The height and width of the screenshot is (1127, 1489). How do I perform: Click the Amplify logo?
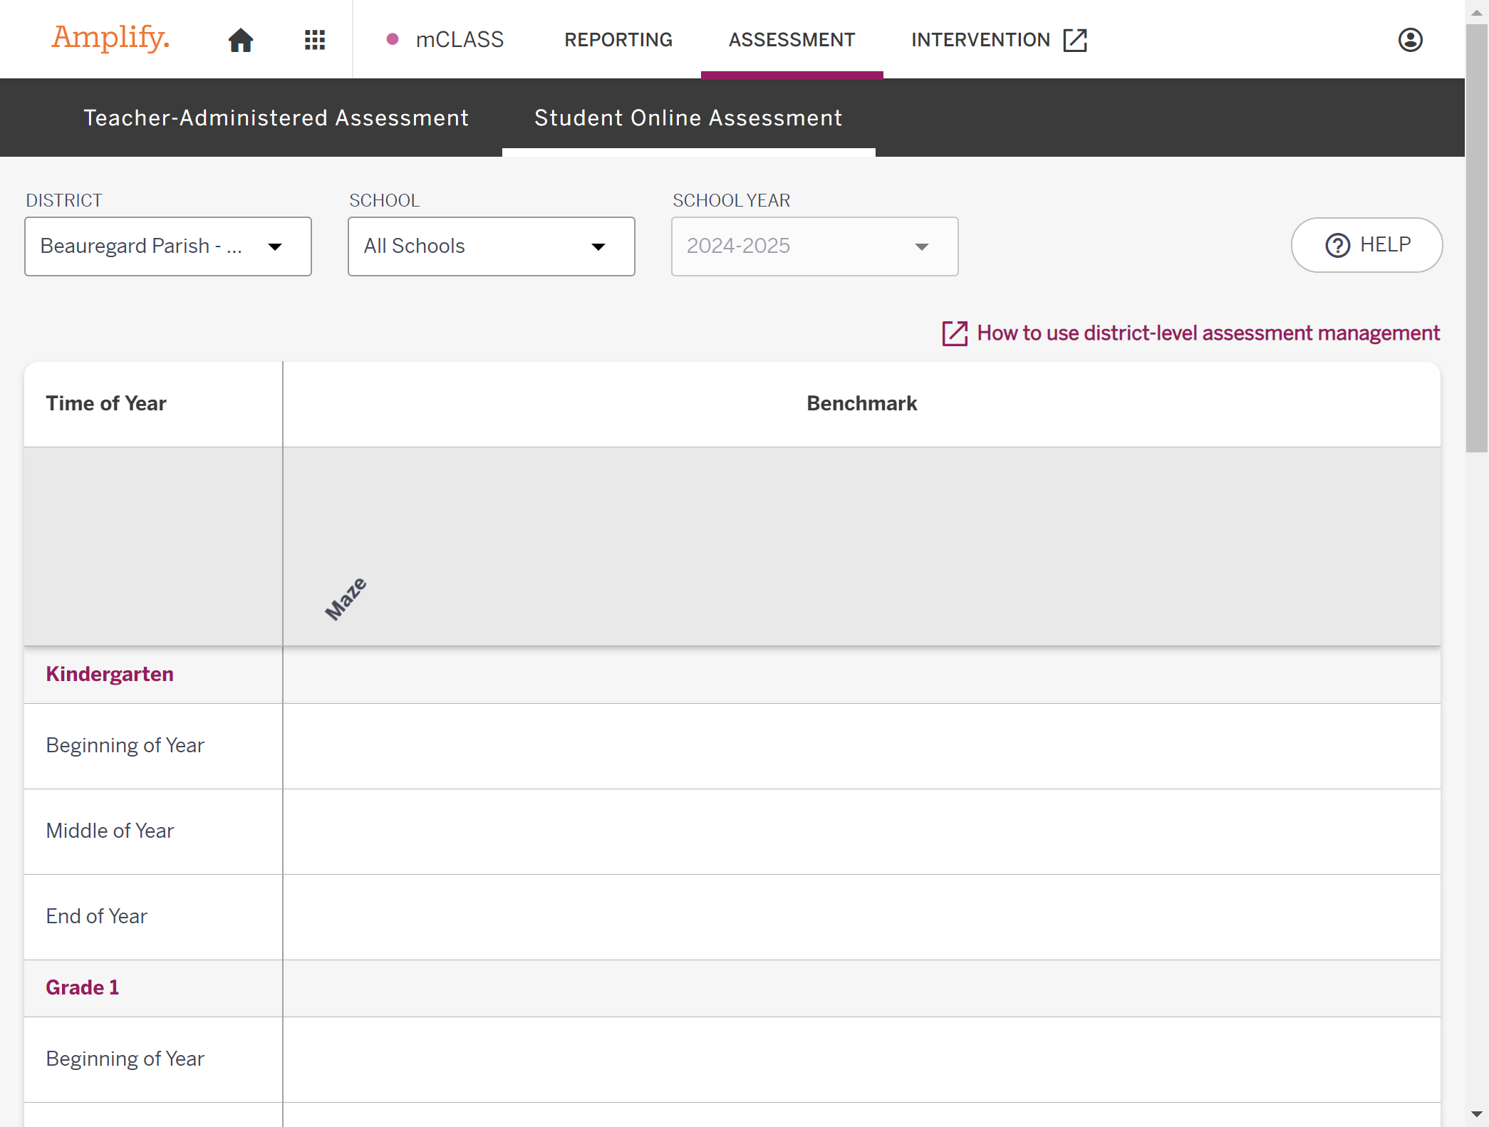point(110,37)
